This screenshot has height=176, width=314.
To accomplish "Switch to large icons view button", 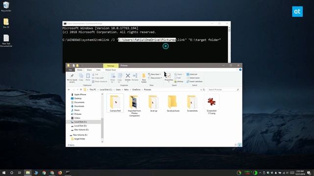I will 239,145.
